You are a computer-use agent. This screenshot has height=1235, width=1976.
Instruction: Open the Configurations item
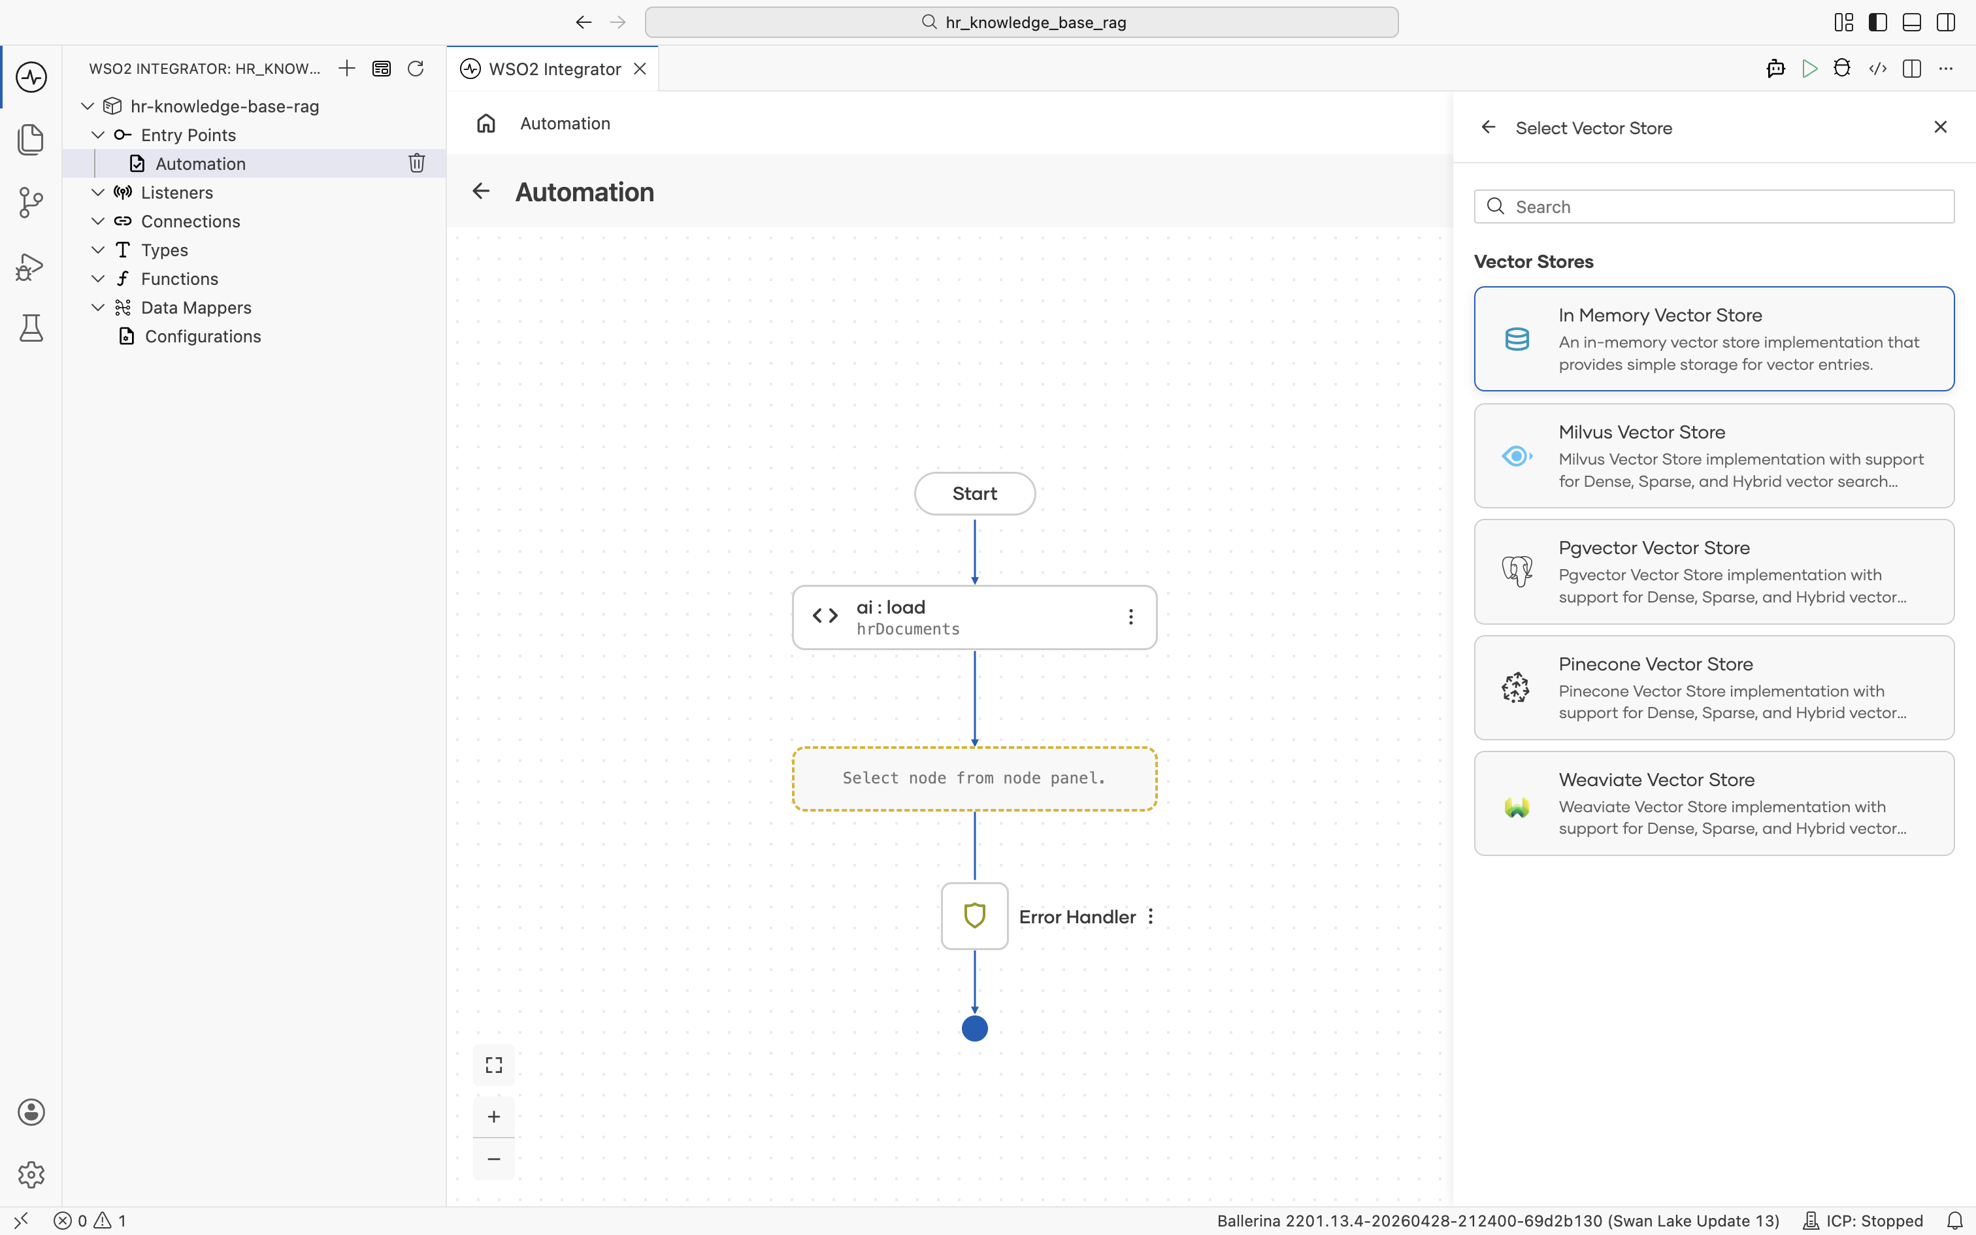pyautogui.click(x=254, y=337)
